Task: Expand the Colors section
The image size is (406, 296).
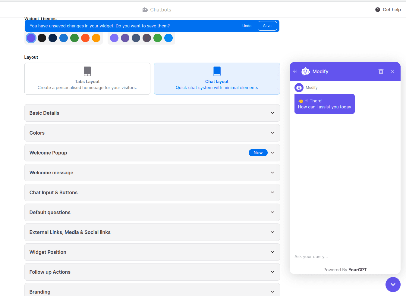Action: [152, 133]
